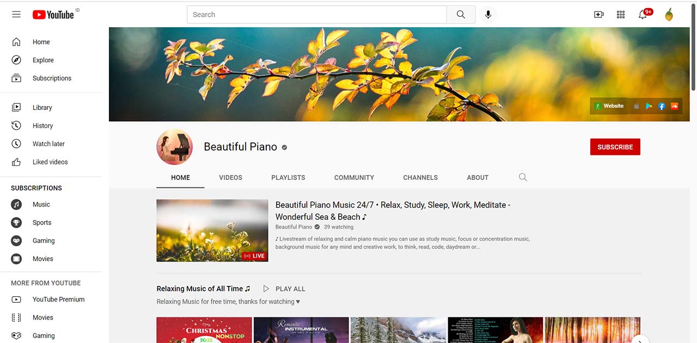The image size is (697, 343).
Task: Switch to the VIDEOS tab
Action: click(231, 177)
